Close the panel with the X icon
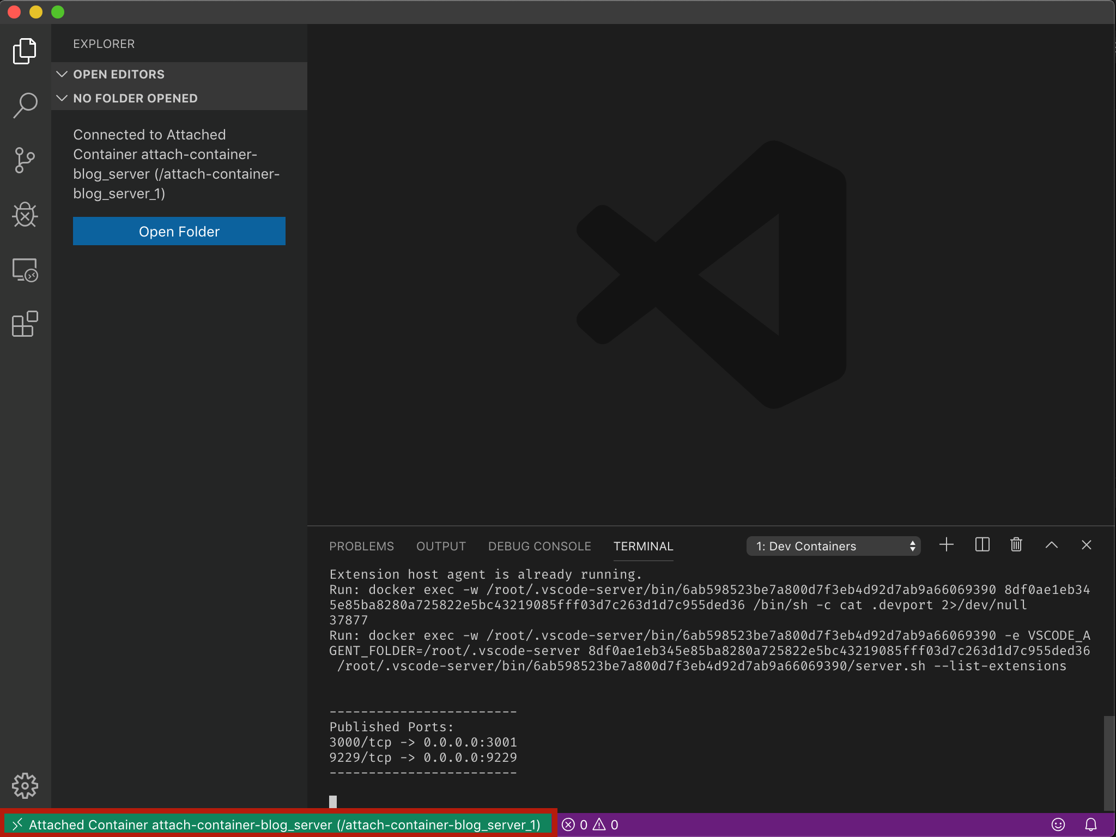The height and width of the screenshot is (837, 1116). [x=1086, y=545]
